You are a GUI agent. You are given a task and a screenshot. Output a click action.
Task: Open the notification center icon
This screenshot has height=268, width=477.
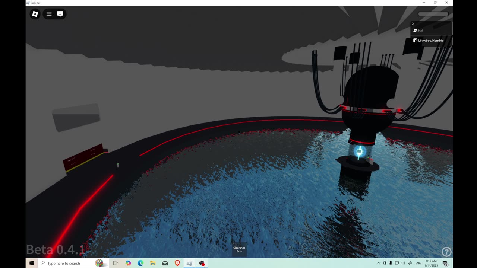click(x=445, y=263)
